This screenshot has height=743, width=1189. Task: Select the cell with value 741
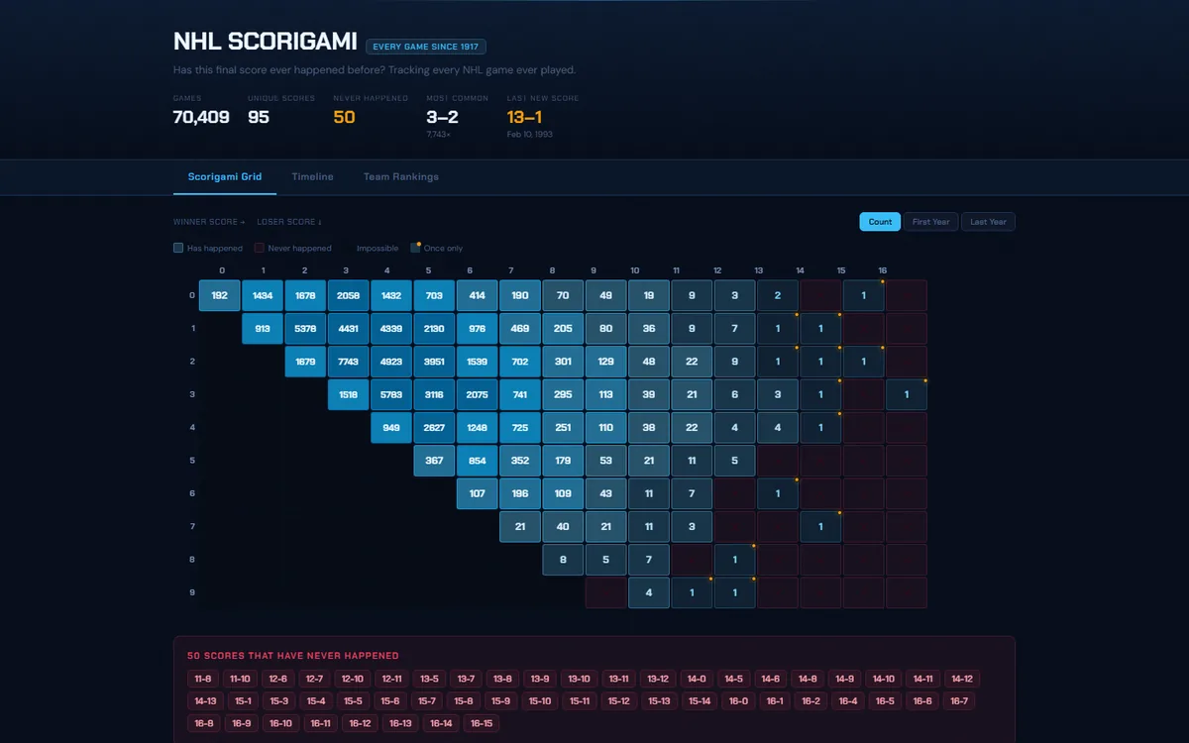(x=520, y=395)
